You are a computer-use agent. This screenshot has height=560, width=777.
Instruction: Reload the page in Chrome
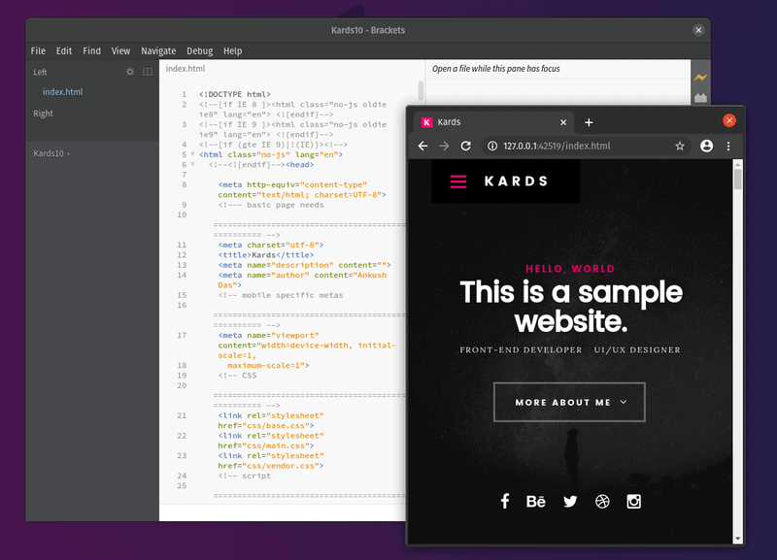465,147
